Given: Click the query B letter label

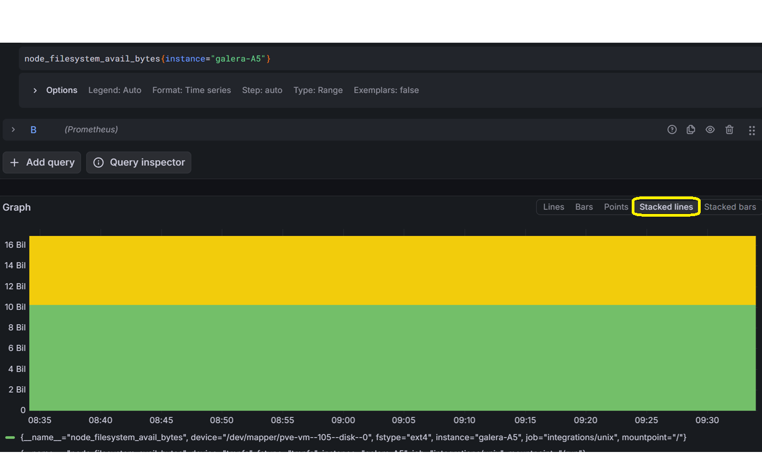Looking at the screenshot, I should click(33, 130).
